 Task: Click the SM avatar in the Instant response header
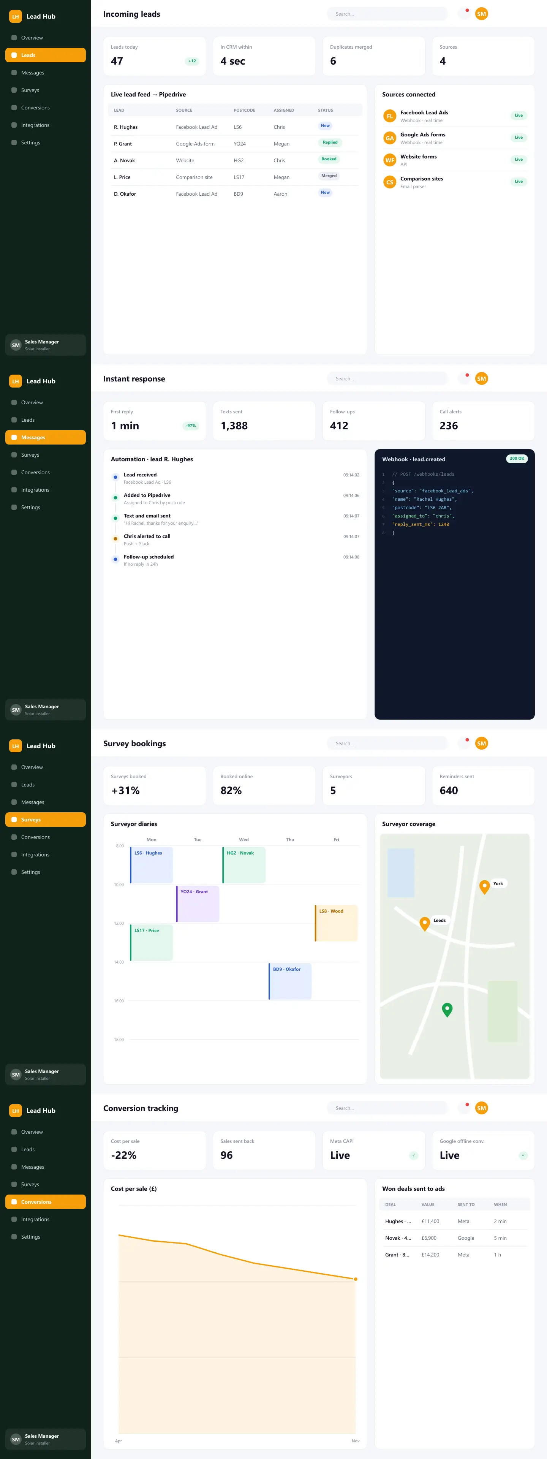click(x=481, y=378)
